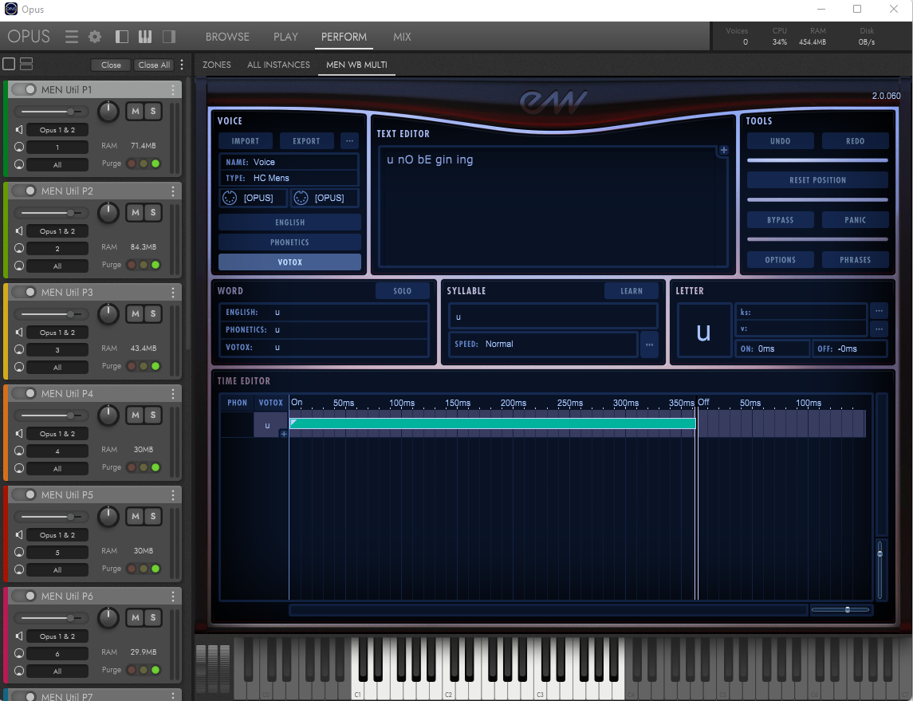Open the OPUS hamburger main menu
Viewport: 913px width, 701px height.
(x=72, y=37)
